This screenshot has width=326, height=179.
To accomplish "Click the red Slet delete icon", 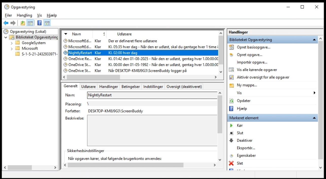I will (231, 163).
